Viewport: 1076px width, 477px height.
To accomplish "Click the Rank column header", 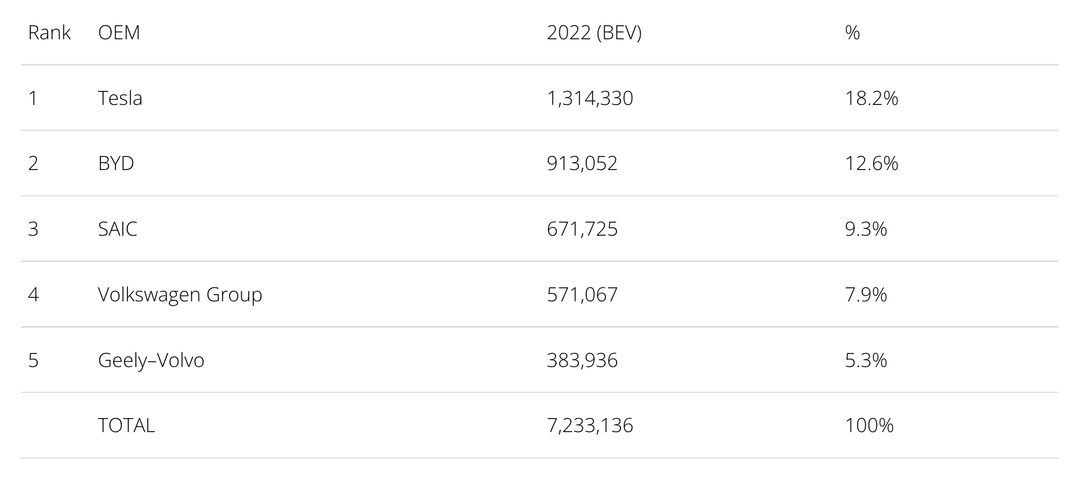I will pos(49,33).
